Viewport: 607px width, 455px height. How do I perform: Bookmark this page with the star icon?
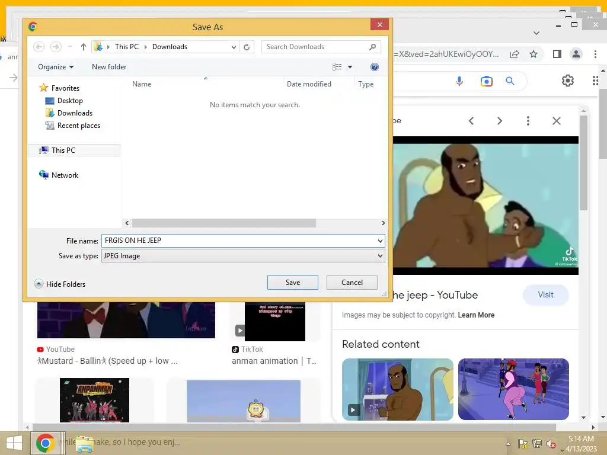pos(533,54)
